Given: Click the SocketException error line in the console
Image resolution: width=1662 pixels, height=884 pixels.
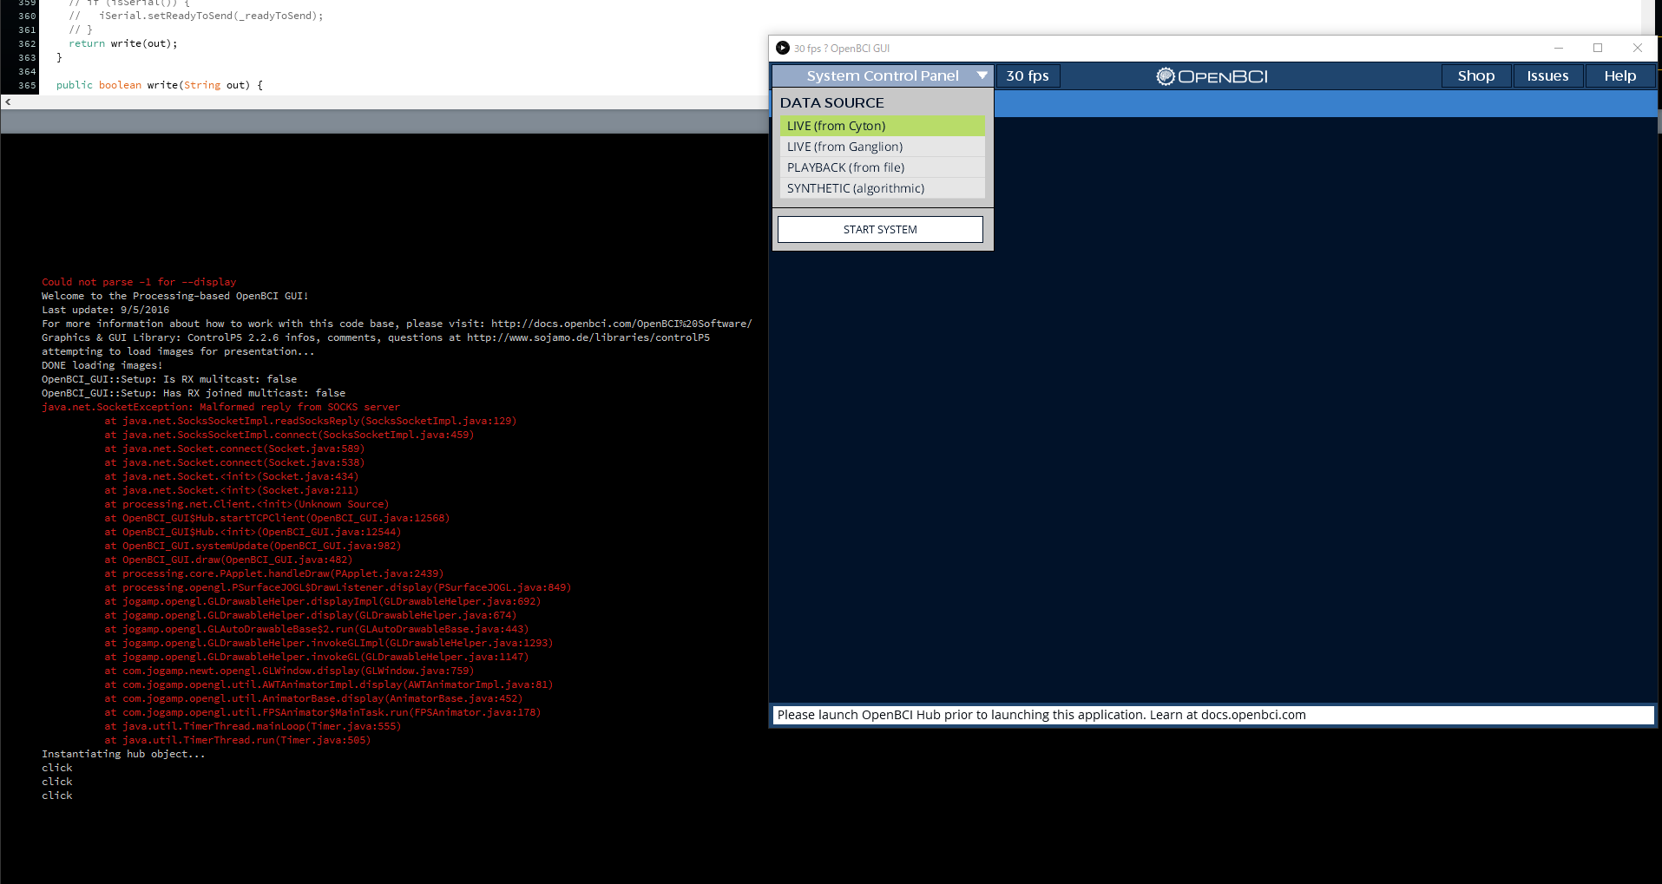Looking at the screenshot, I should pos(220,406).
